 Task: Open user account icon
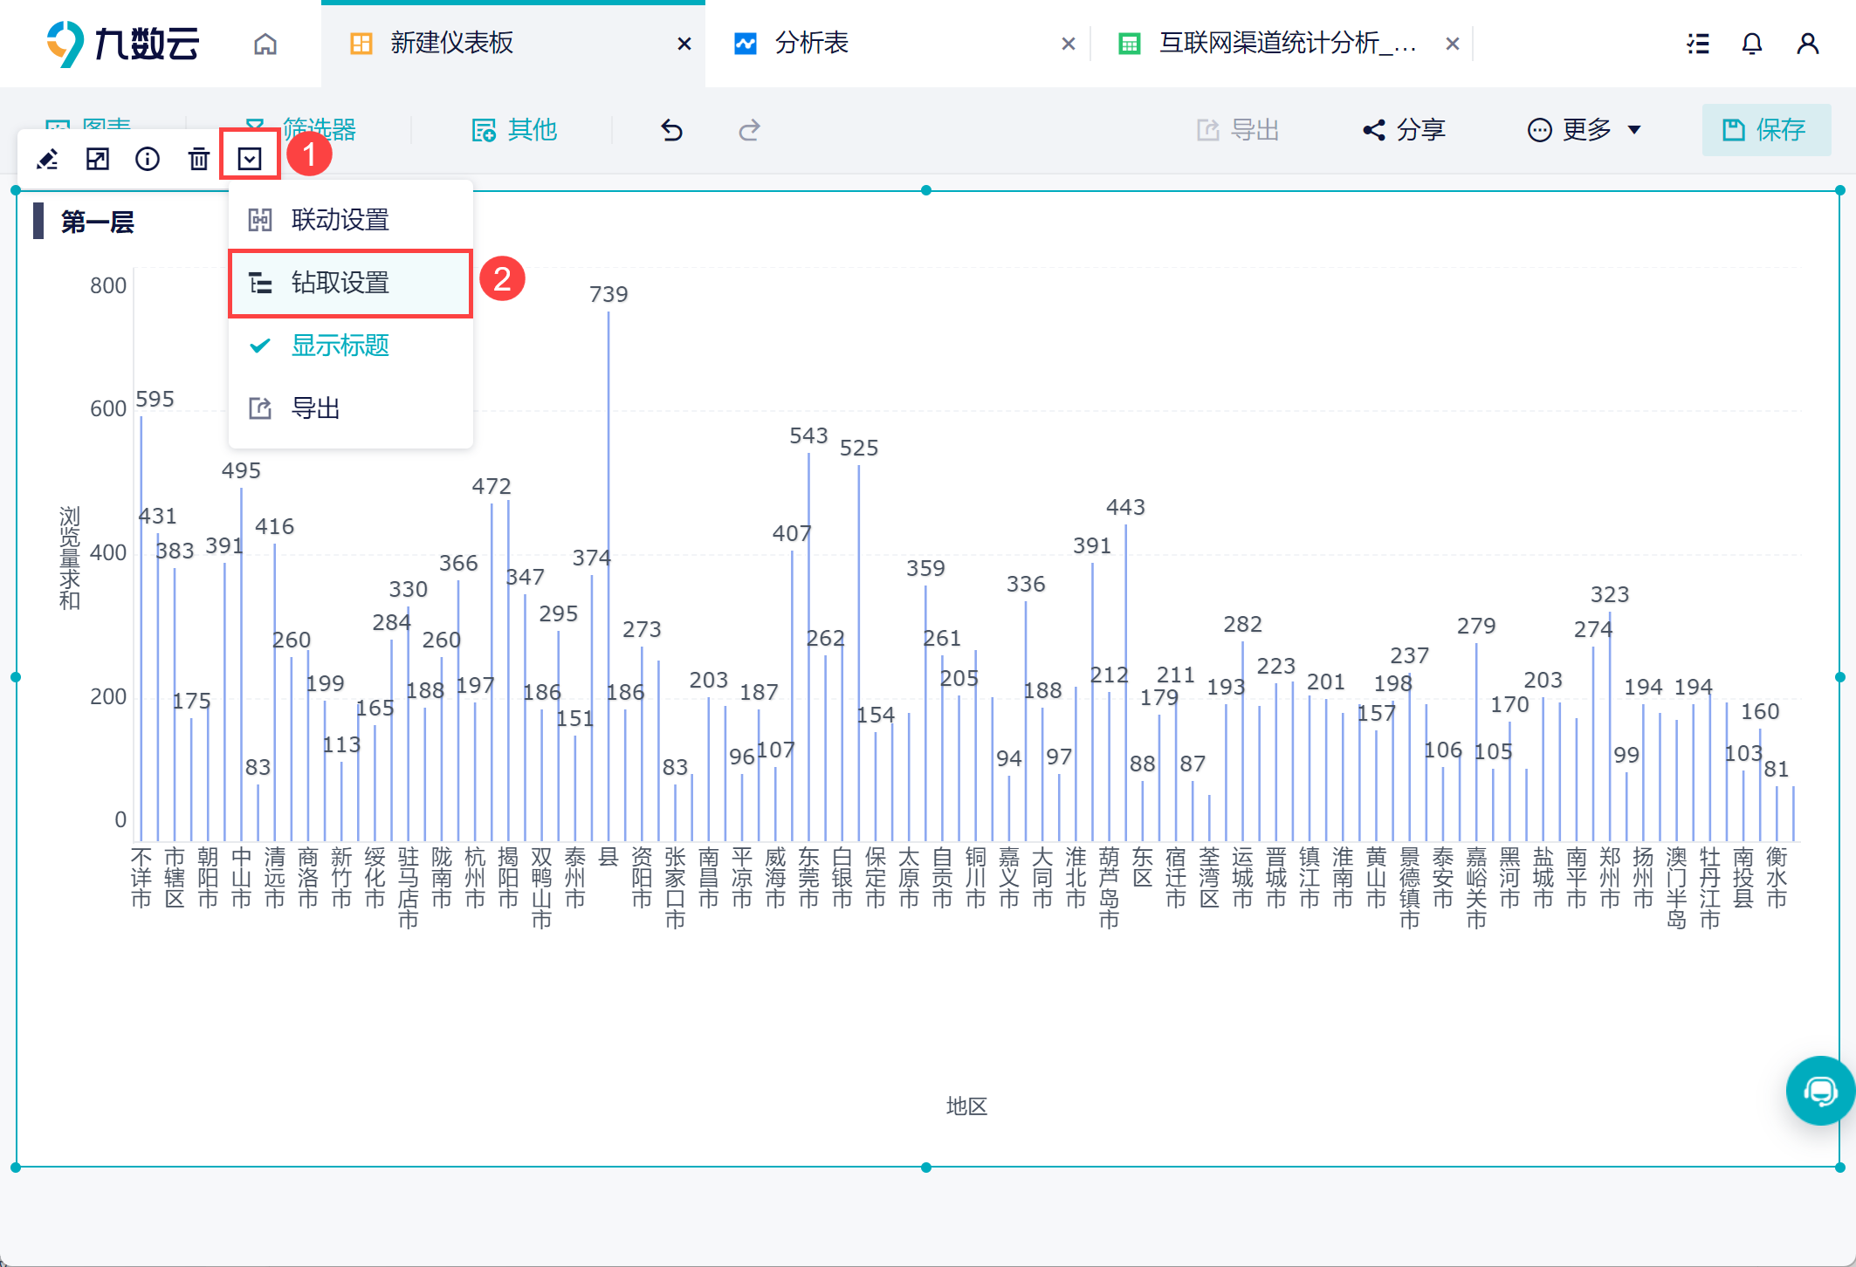(1807, 44)
